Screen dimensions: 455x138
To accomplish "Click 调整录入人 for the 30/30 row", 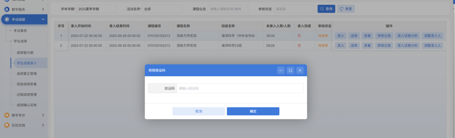I will [x=432, y=36].
